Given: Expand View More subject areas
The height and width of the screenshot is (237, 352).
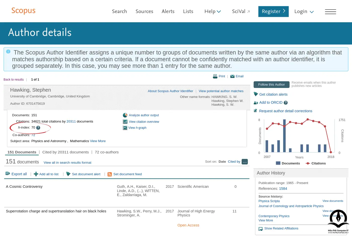Looking at the screenshot, I should click(x=98, y=141).
